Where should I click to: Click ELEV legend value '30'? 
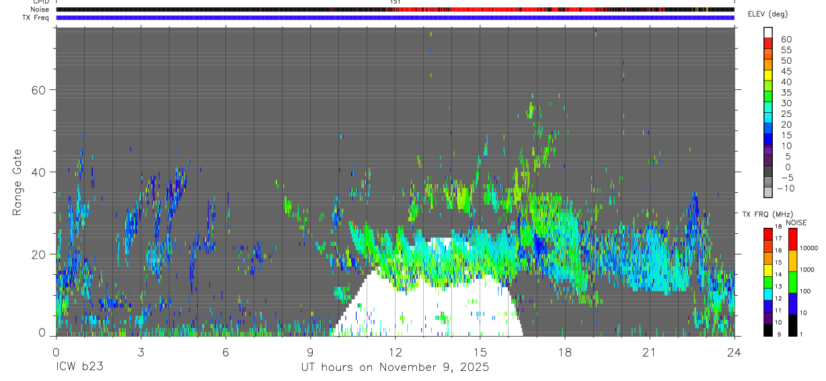coord(785,103)
